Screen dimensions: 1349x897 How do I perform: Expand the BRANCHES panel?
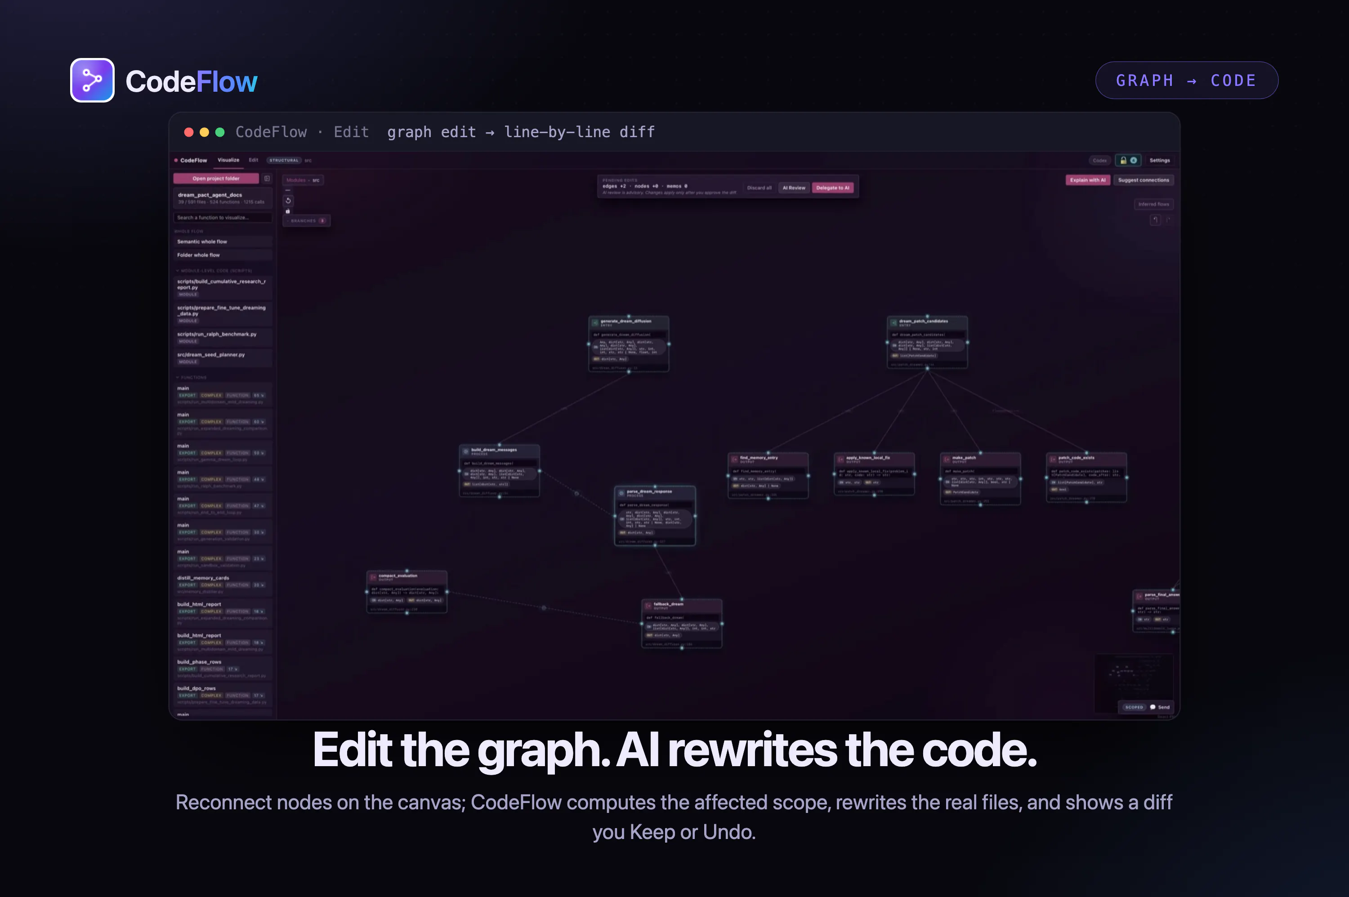coord(307,221)
